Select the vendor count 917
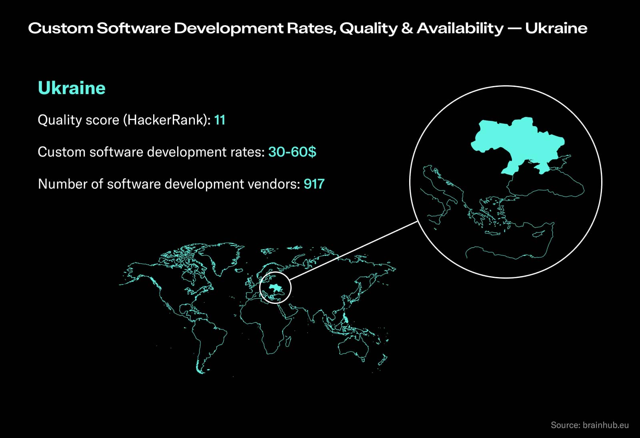Viewport: 640px width, 438px height. [x=315, y=184]
